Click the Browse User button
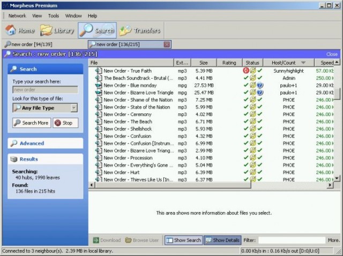This screenshot has height=256, width=343. (141, 240)
